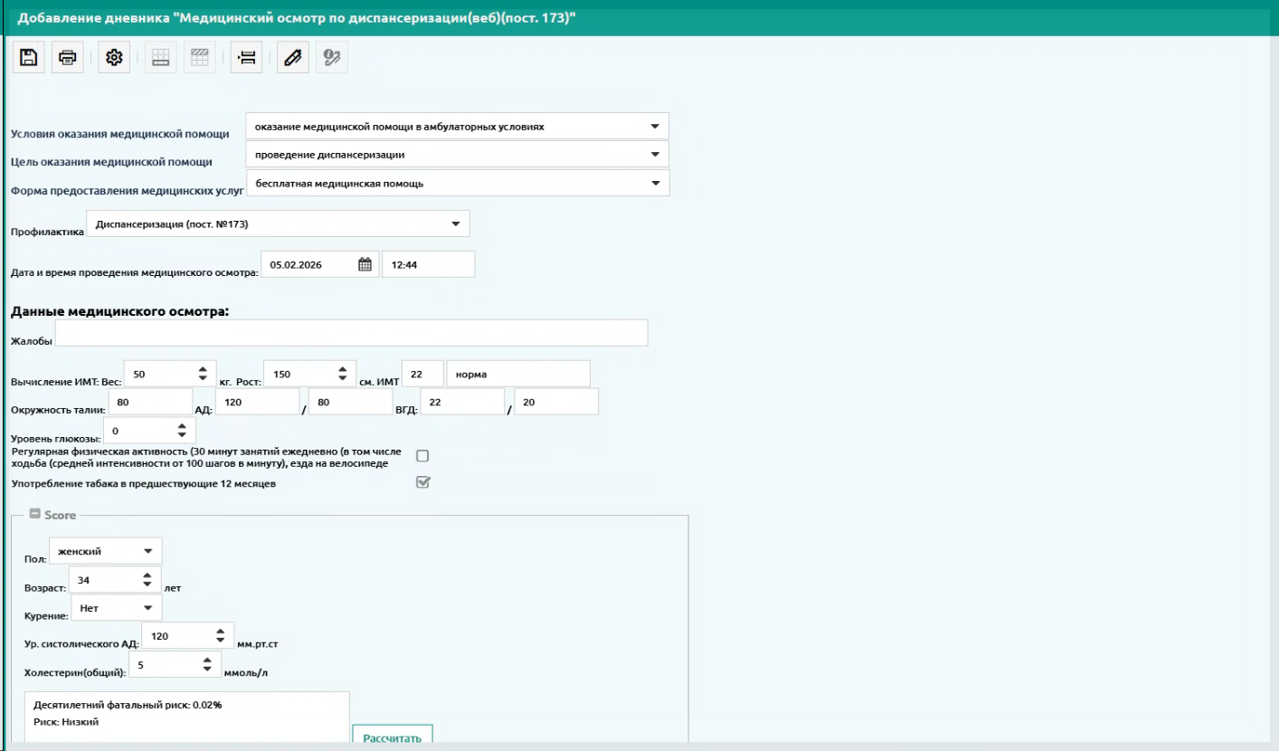Click the greyed info signature icon
Viewport: 1279px width, 751px height.
(x=332, y=58)
